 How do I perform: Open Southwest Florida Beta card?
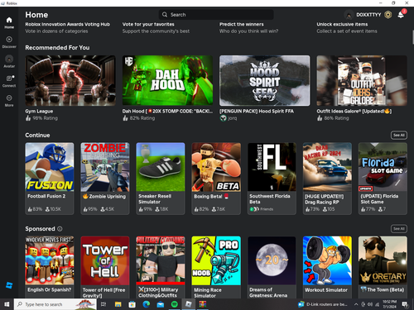point(272,179)
